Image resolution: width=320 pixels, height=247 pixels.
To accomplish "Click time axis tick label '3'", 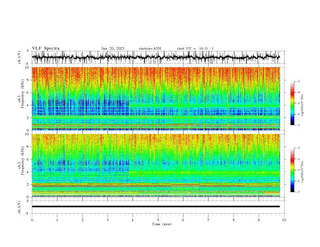I will click(x=107, y=220).
